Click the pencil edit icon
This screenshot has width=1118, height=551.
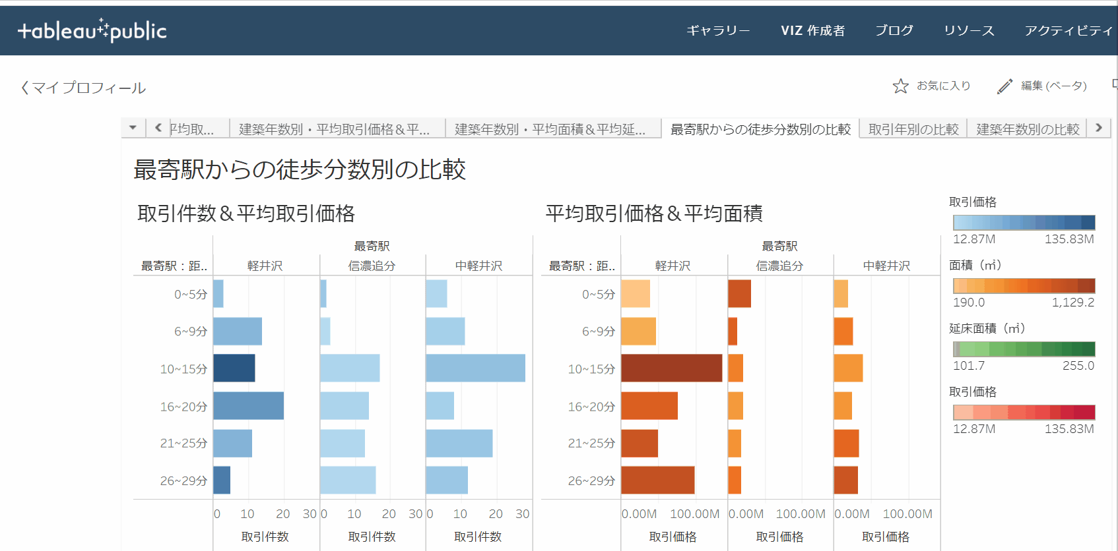1004,86
